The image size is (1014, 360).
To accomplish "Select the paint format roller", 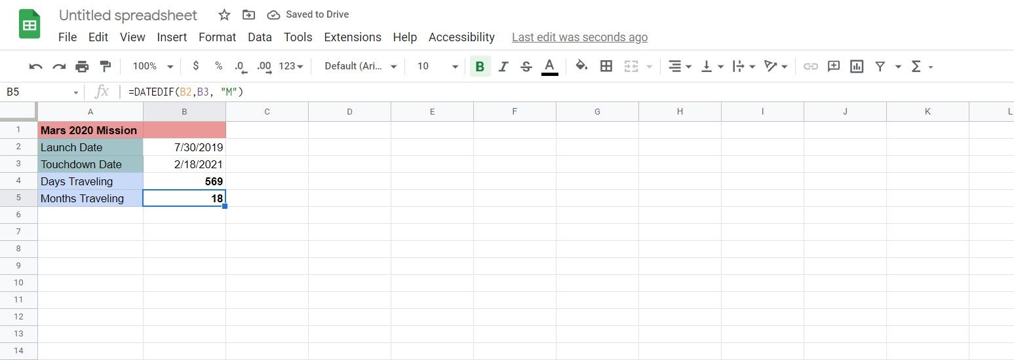I will click(105, 66).
